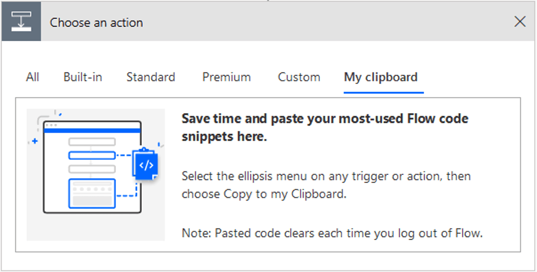Click the Choose an action title
537x272 pixels.
tap(97, 23)
